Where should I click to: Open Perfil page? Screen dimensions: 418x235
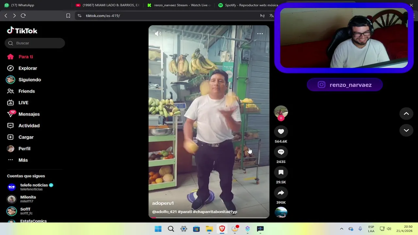[19, 149]
